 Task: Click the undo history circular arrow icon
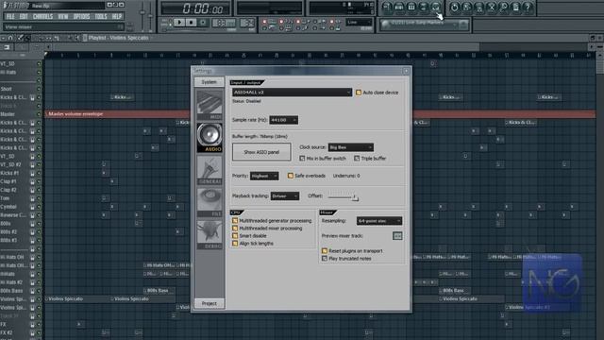[455, 8]
